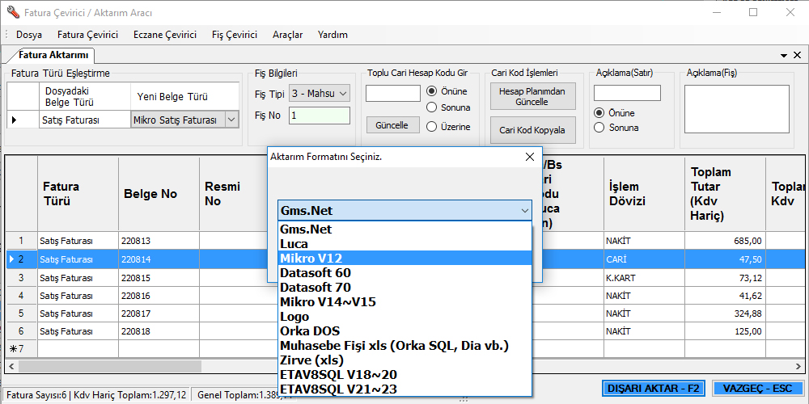Select Belge No cell 220817
The height and width of the screenshot is (404, 809).
[159, 314]
